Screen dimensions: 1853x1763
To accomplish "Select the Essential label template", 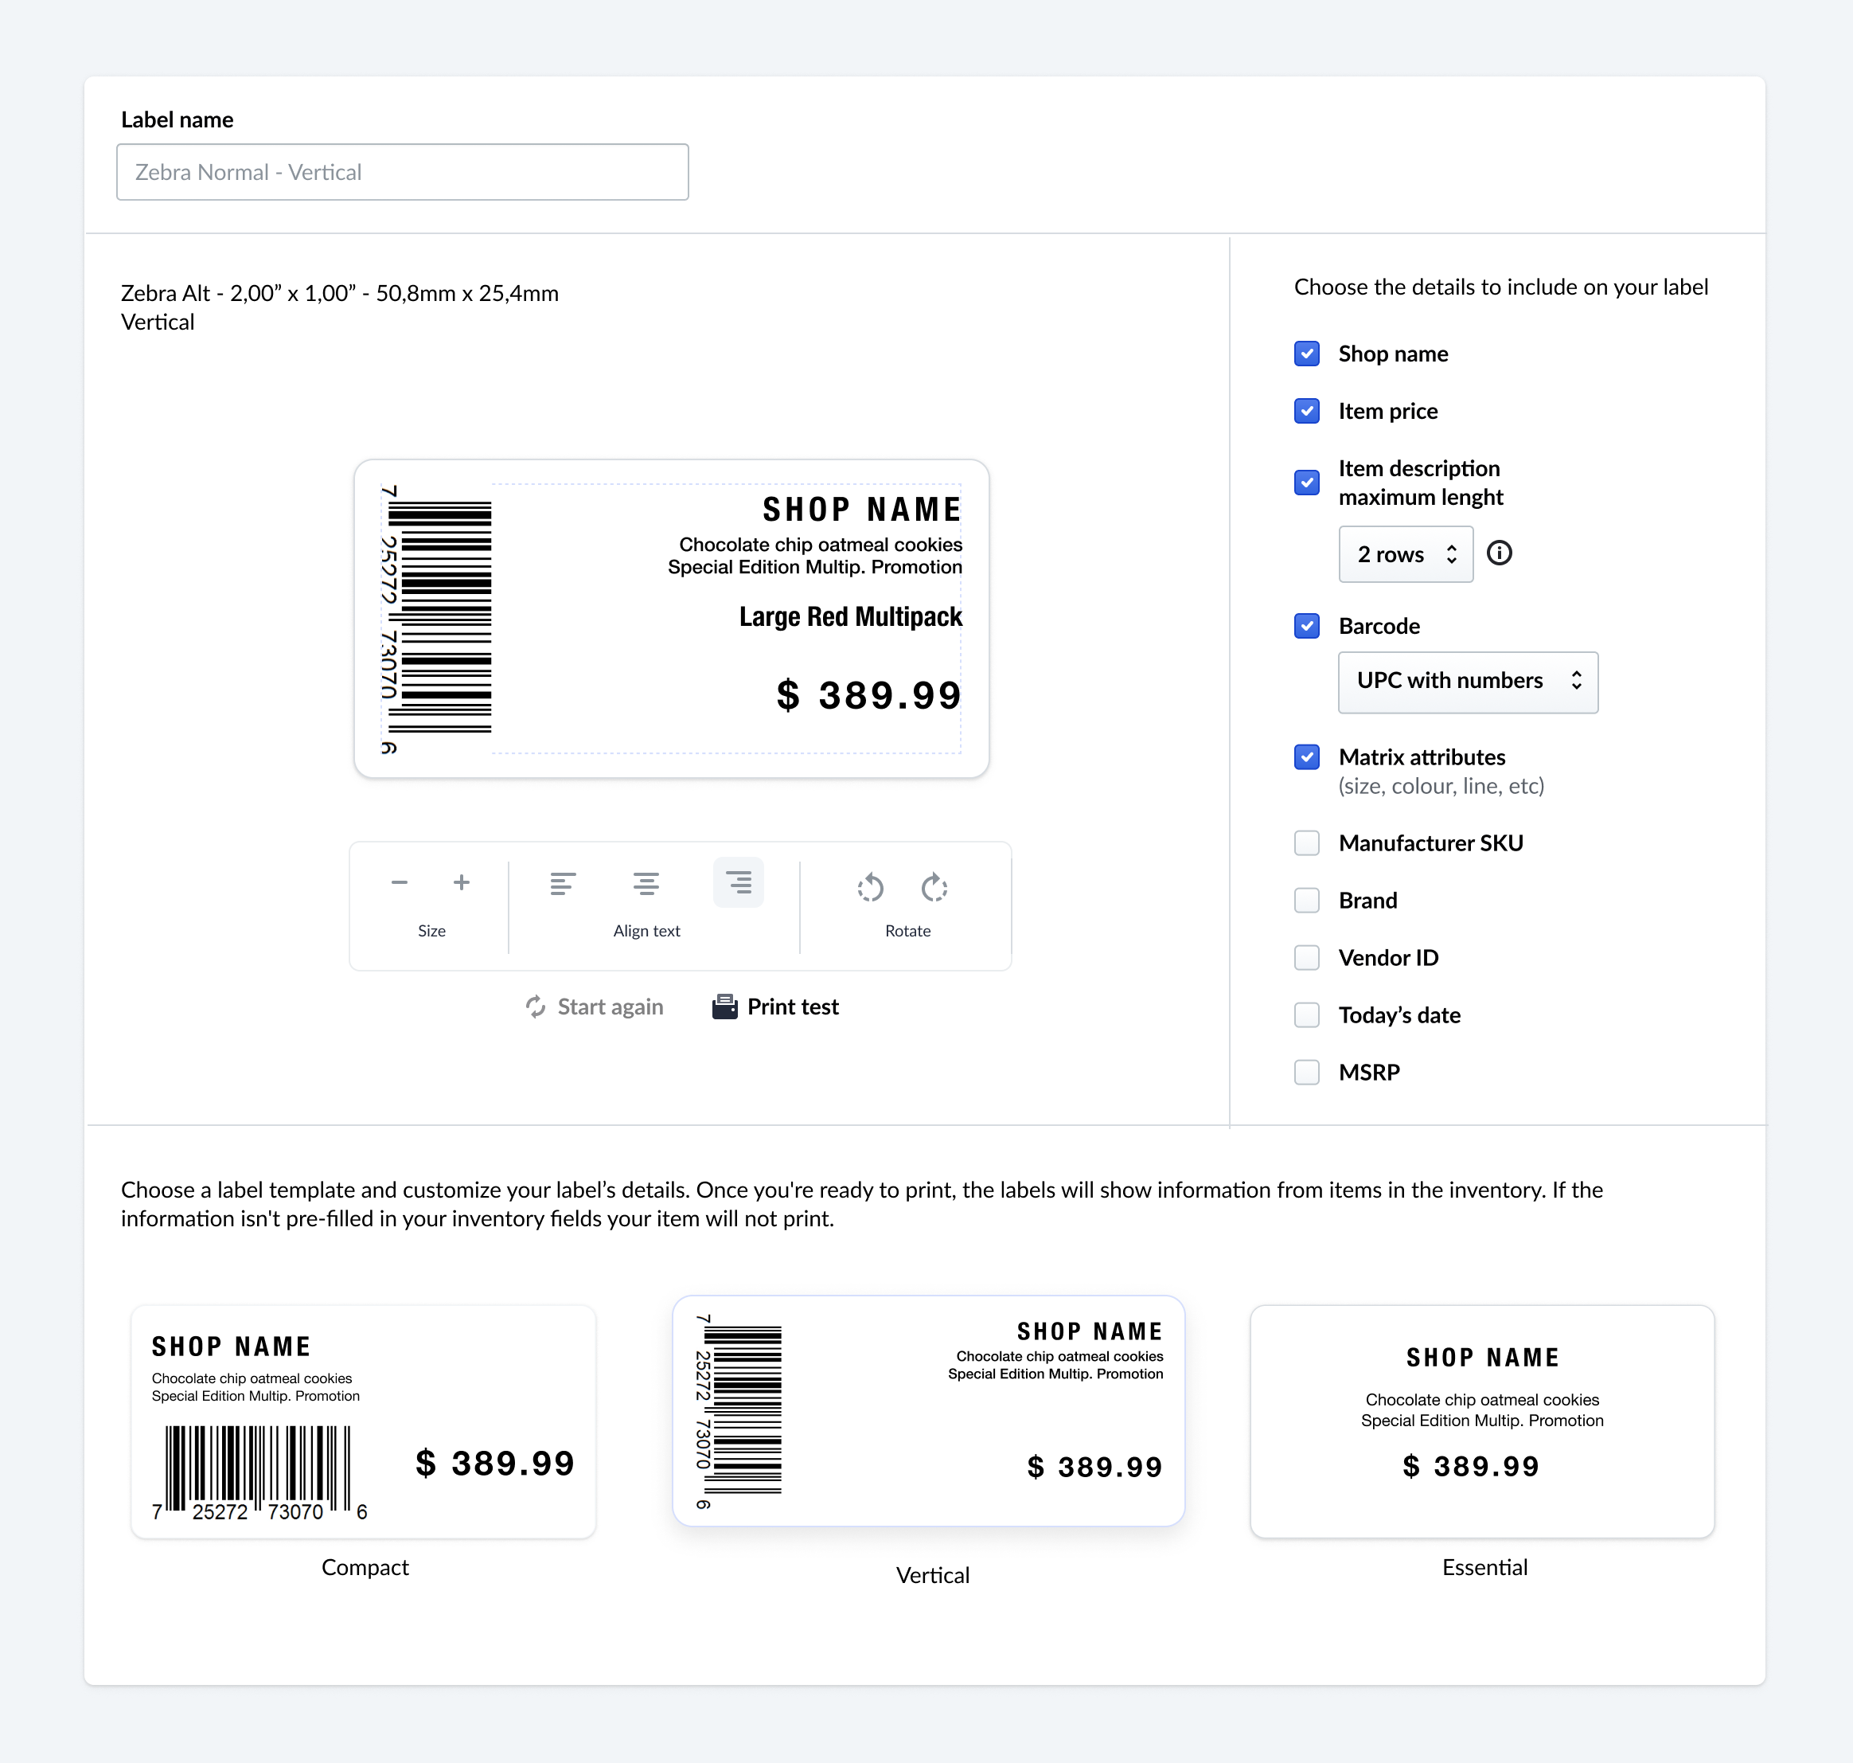I will tap(1482, 1421).
